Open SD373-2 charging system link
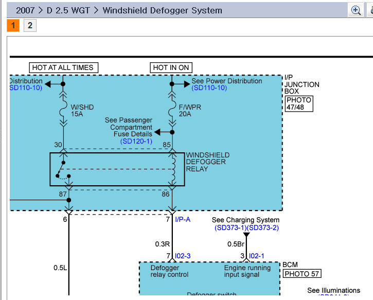This screenshot has width=373, height=300. click(263, 227)
